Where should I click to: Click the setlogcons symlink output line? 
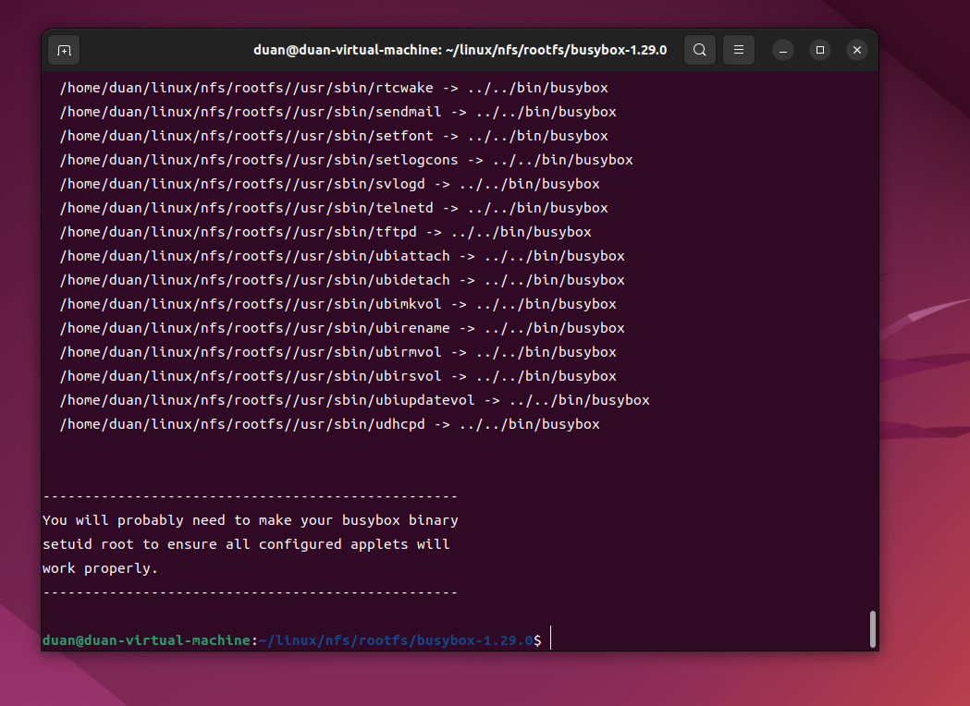(x=347, y=160)
